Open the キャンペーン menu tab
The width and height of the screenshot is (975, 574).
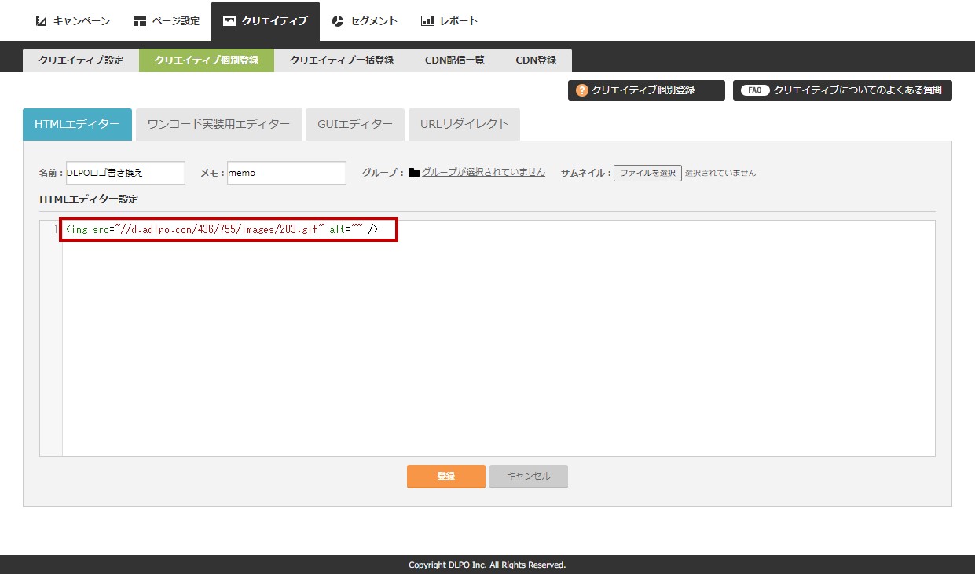coord(73,21)
